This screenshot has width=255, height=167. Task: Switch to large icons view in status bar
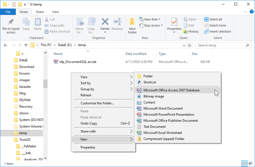pos(251,163)
